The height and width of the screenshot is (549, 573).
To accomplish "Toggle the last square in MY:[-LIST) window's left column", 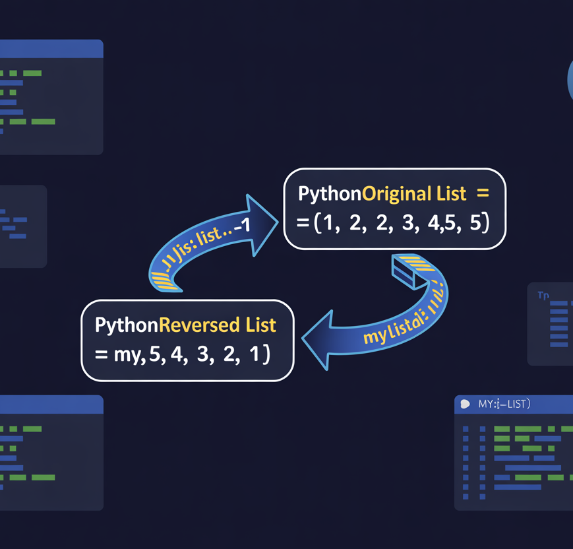I will 466,497.
